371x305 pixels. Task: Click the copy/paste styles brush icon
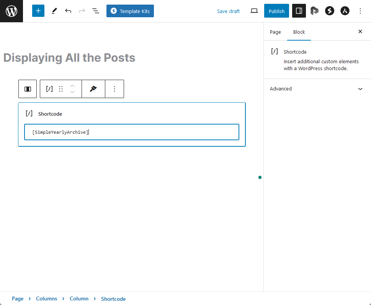pos(93,89)
